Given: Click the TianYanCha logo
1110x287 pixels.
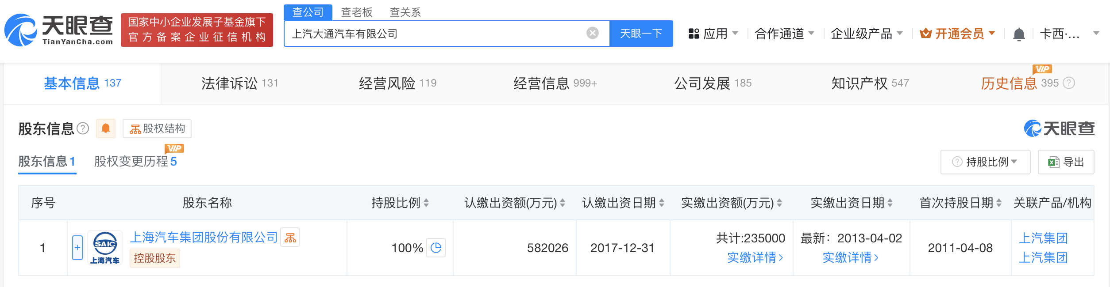Looking at the screenshot, I should 58,30.
